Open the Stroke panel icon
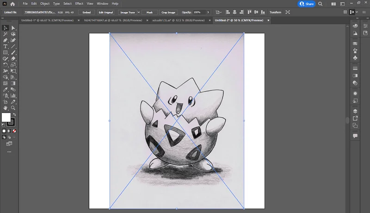Screen dimensions: 370x213 [355, 68]
